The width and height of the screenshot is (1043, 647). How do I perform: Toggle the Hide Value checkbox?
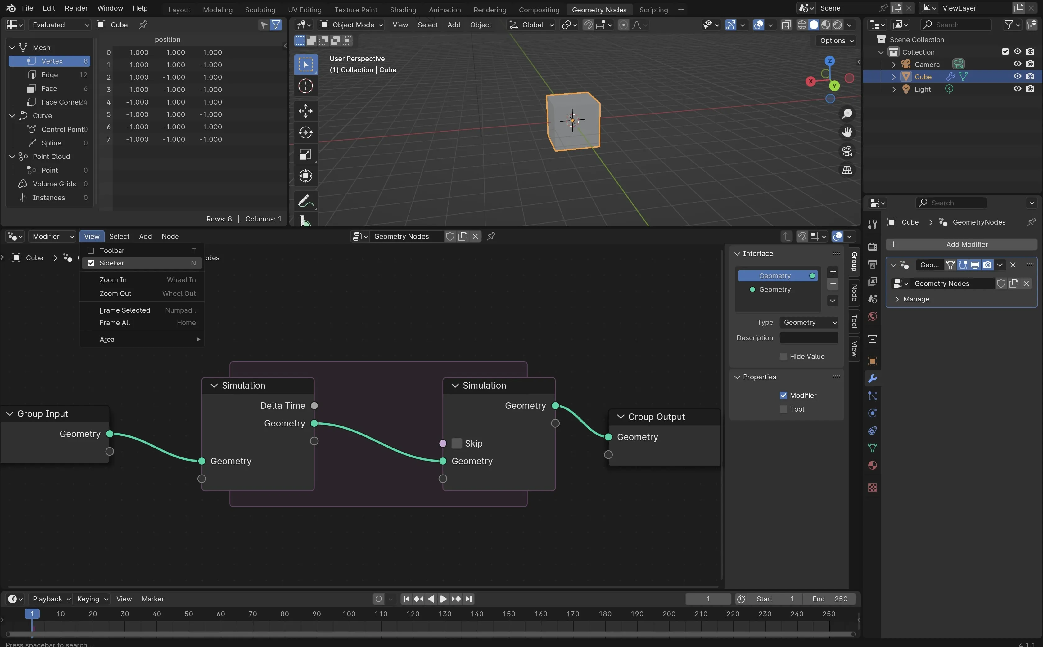click(783, 356)
